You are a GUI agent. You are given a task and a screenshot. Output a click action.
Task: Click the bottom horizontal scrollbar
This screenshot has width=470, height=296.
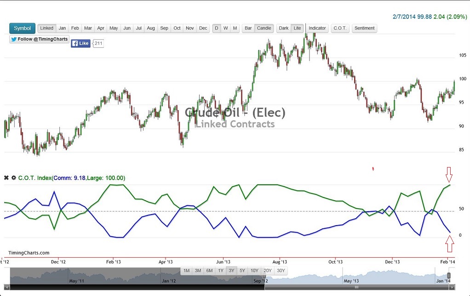click(x=235, y=286)
